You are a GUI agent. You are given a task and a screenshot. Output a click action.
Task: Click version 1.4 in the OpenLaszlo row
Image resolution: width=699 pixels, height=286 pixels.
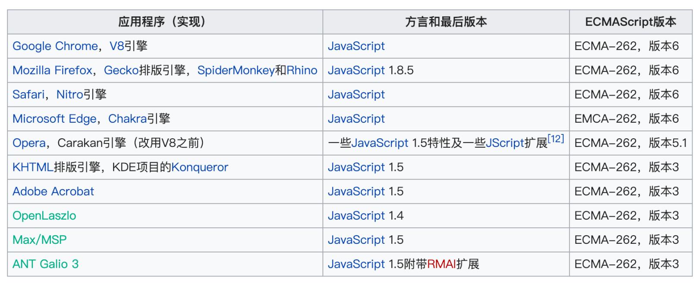tap(396, 215)
